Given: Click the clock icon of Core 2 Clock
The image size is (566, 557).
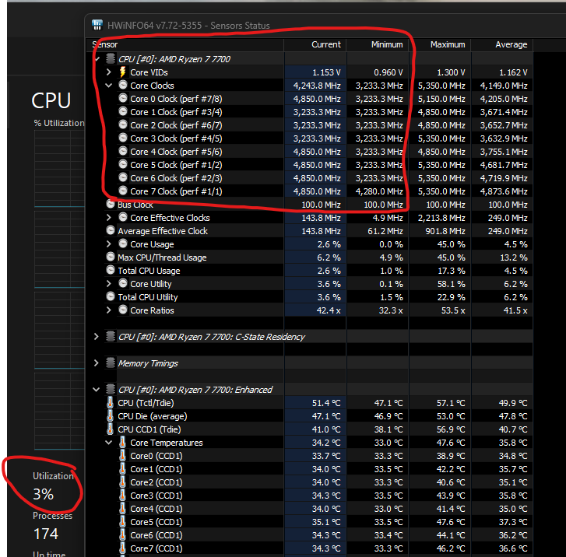Looking at the screenshot, I should tap(123, 124).
